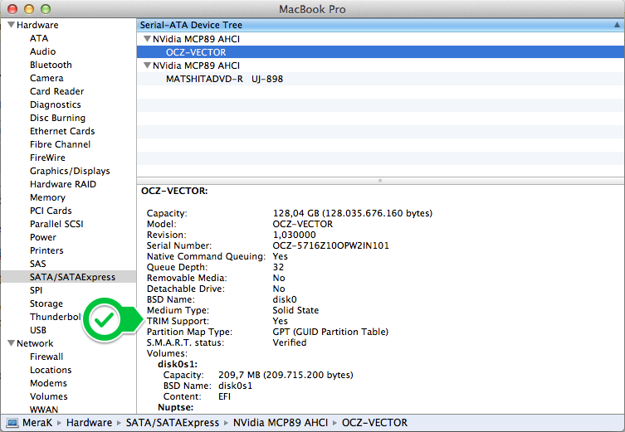625x432 pixels.
Task: Click the S.M.A.R.T. status Verified value
Action: click(x=290, y=342)
